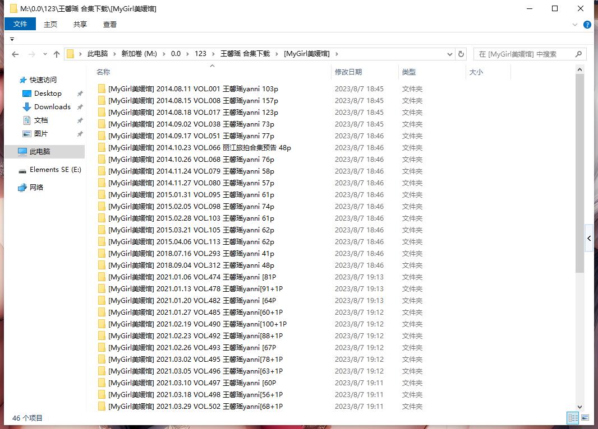The width and height of the screenshot is (598, 429).
Task: Click the 123 breadcrumb in address bar
Action: 200,54
